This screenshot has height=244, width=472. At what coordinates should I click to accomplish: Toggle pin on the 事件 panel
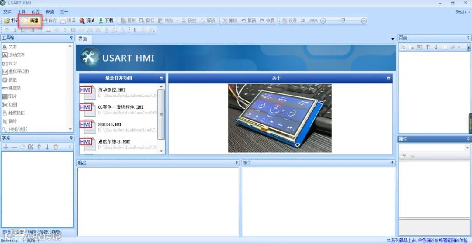(392, 162)
